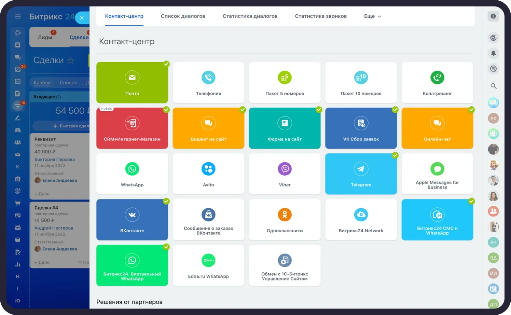
Task: Open the notifications bell icon
Action: click(x=493, y=53)
